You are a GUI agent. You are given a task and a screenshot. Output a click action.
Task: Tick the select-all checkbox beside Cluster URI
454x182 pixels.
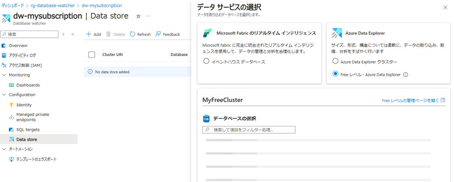(x=91, y=54)
